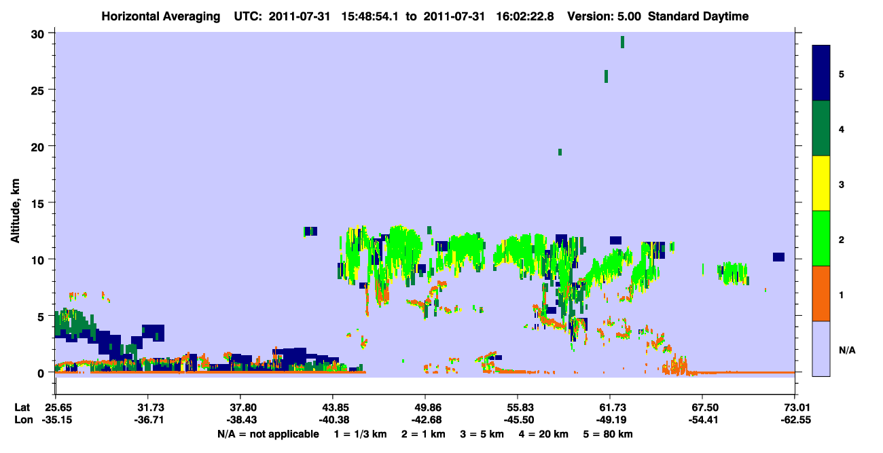883x453 pixels.
Task: Click latitude value '49.86'
Action: (x=425, y=407)
